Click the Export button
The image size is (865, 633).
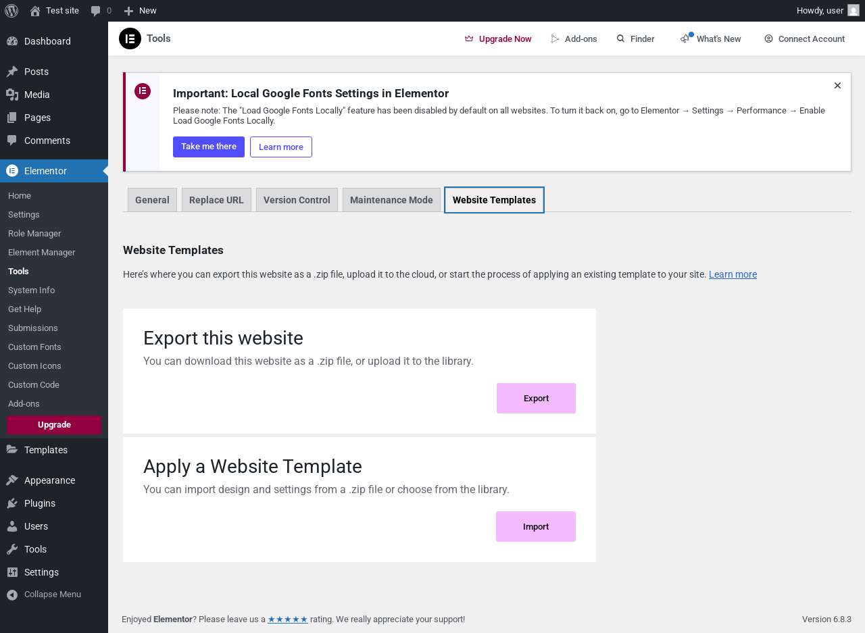(x=536, y=399)
